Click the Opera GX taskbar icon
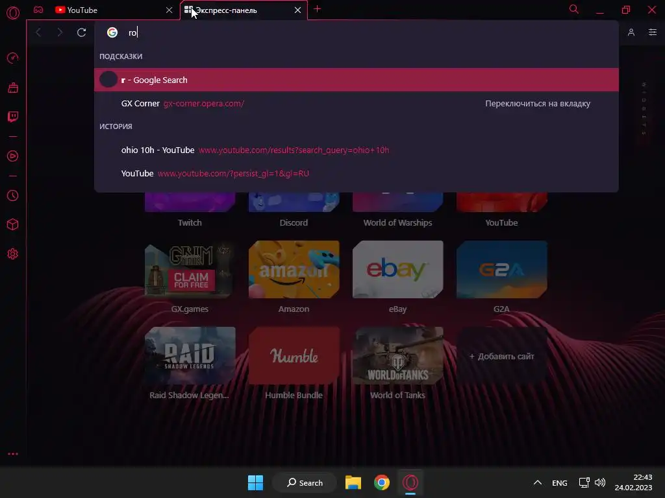 click(x=410, y=482)
